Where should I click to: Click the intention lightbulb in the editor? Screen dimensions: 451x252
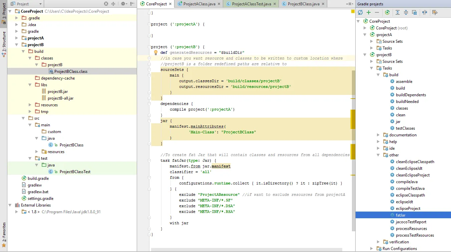(x=155, y=52)
